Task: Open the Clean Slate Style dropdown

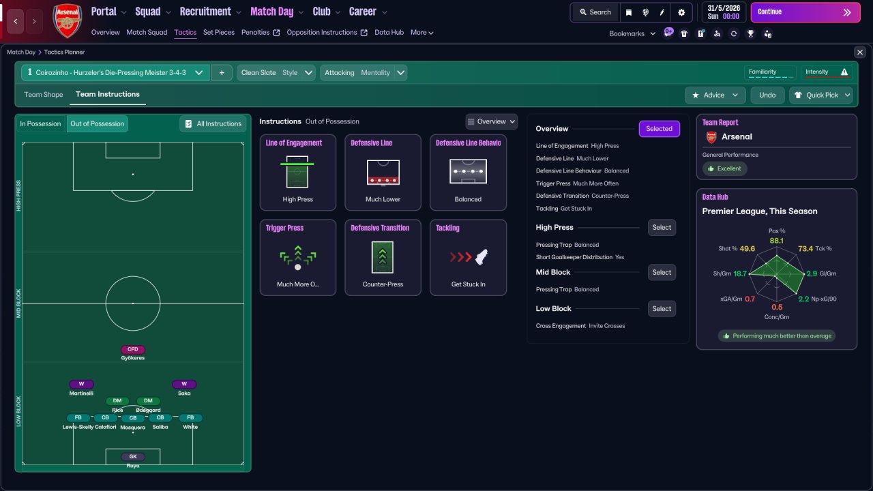Action: pos(276,72)
